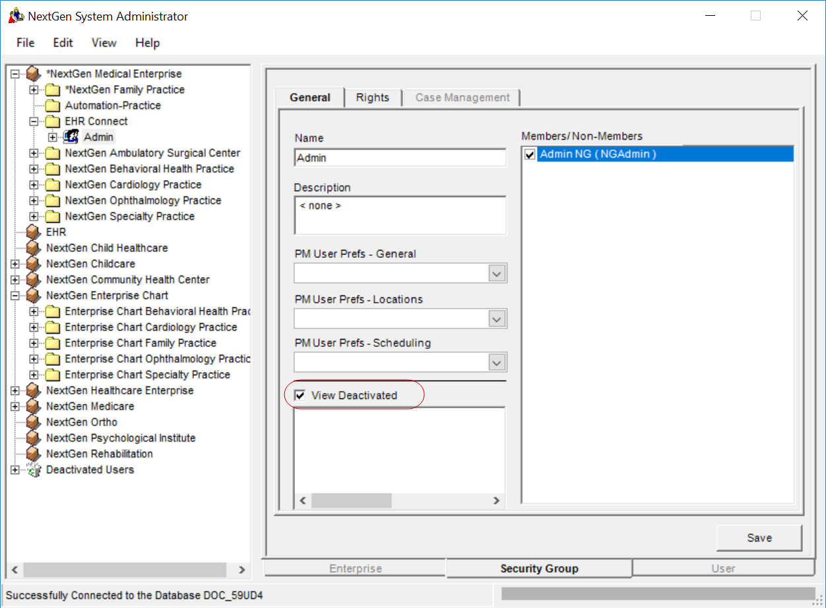Screen dimensions: 826x608
Task: Collapse the *NextGen Medical Enterprise node
Action: pos(15,74)
